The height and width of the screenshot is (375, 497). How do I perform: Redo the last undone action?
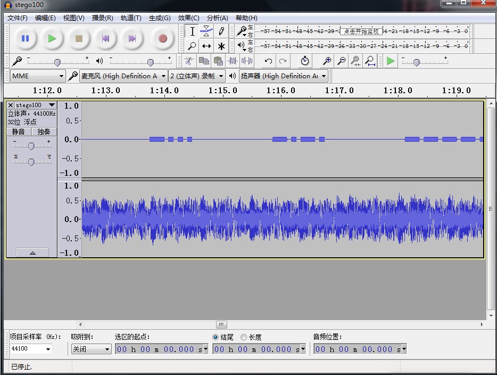(283, 61)
